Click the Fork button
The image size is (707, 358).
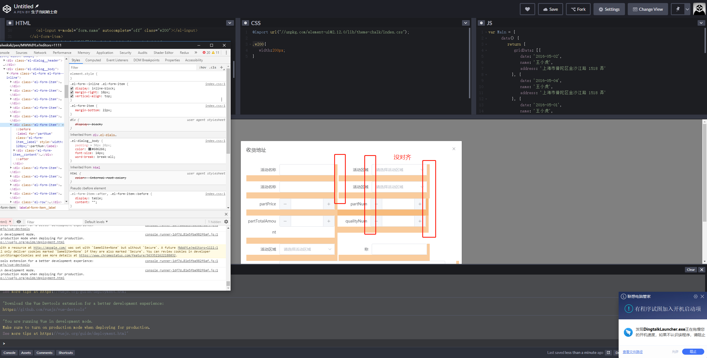pyautogui.click(x=578, y=9)
